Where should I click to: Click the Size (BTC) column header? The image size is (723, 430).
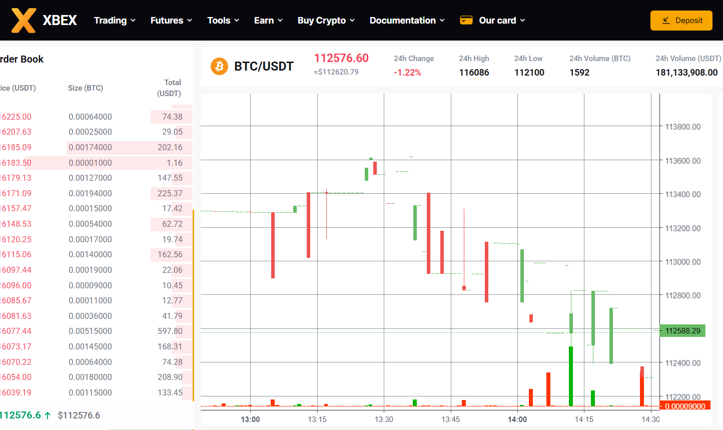(x=86, y=88)
